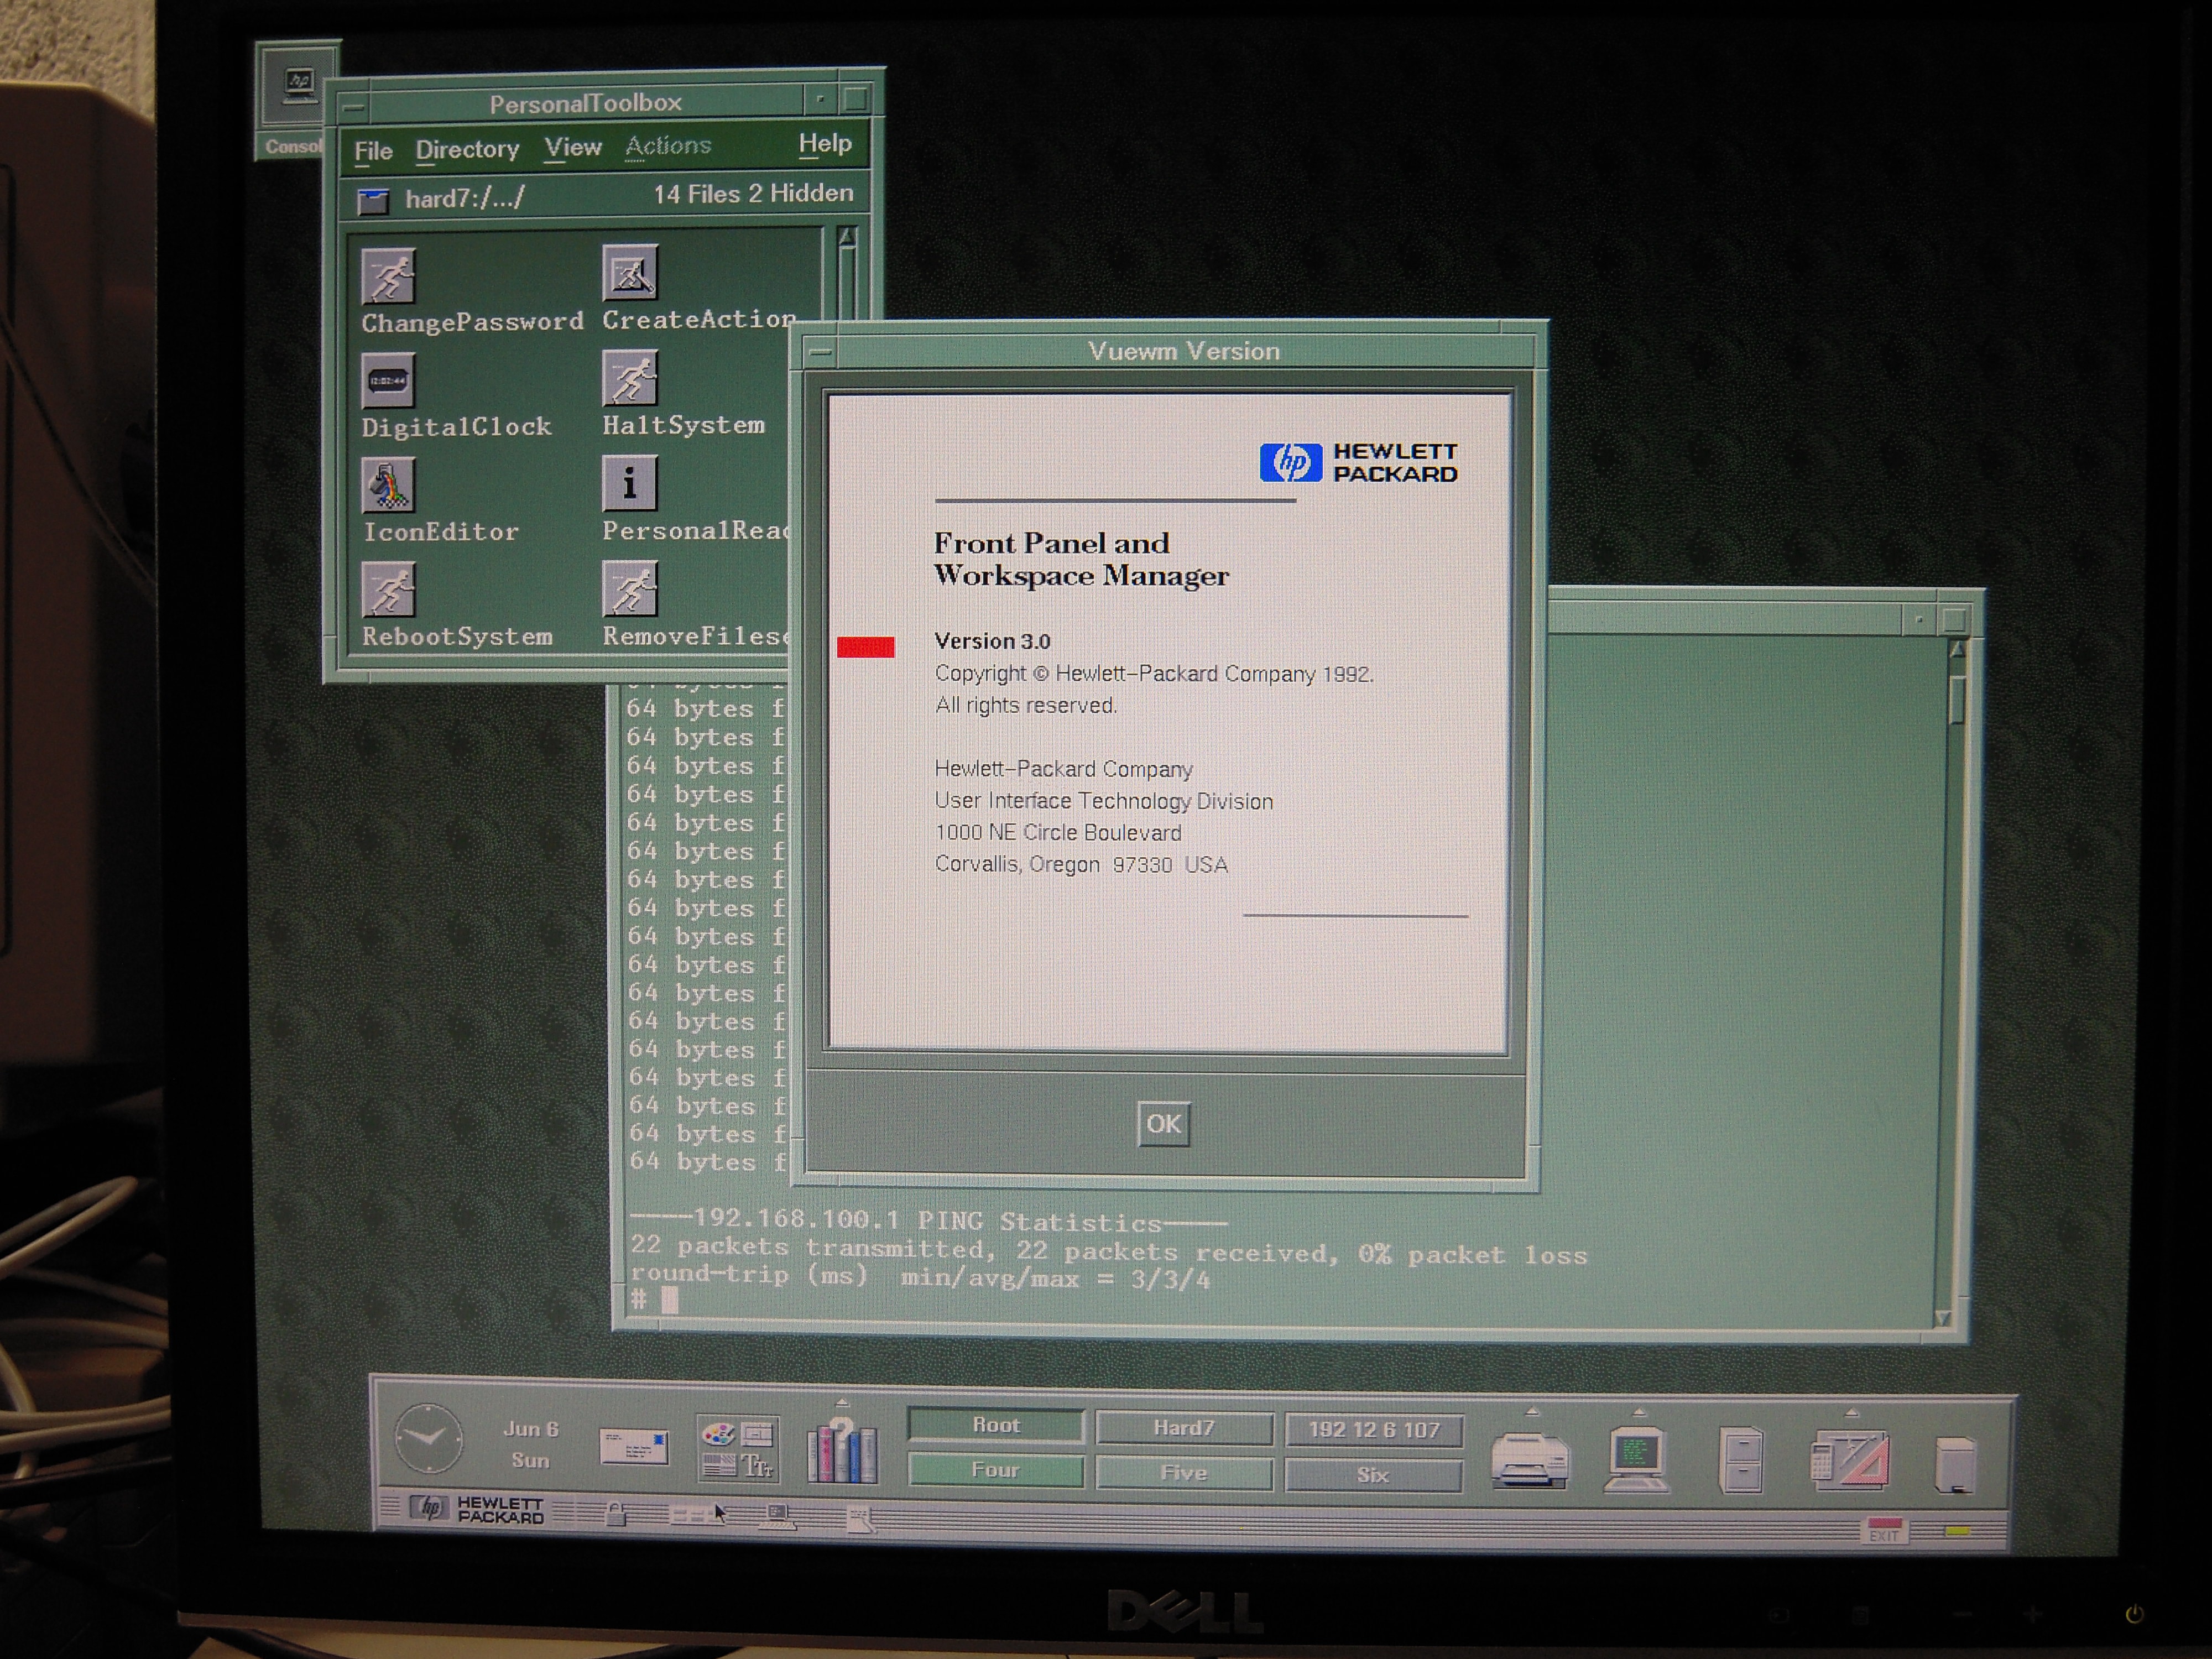Open the Actions menu
Image resolution: width=2212 pixels, height=1659 pixels.
[x=668, y=146]
